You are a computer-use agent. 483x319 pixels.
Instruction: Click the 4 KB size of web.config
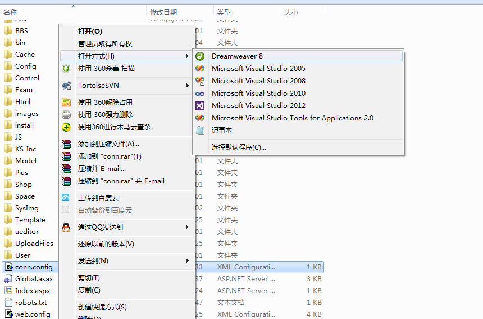(314, 314)
